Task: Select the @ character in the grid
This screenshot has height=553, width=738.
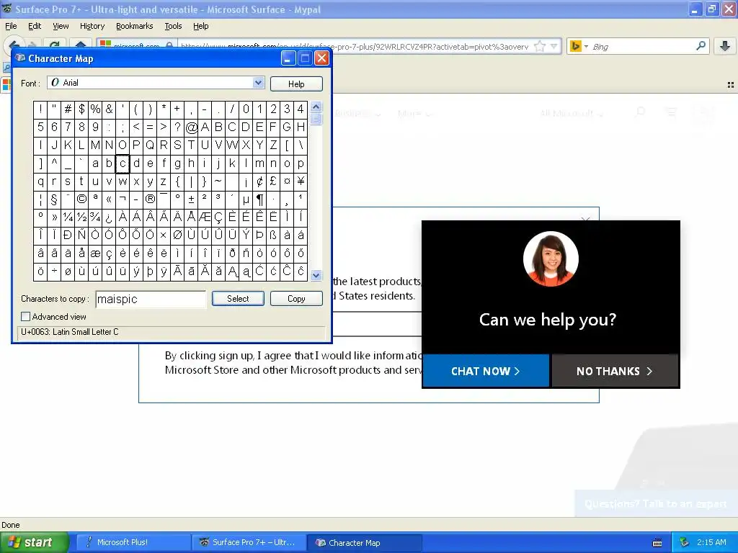Action: 191,127
